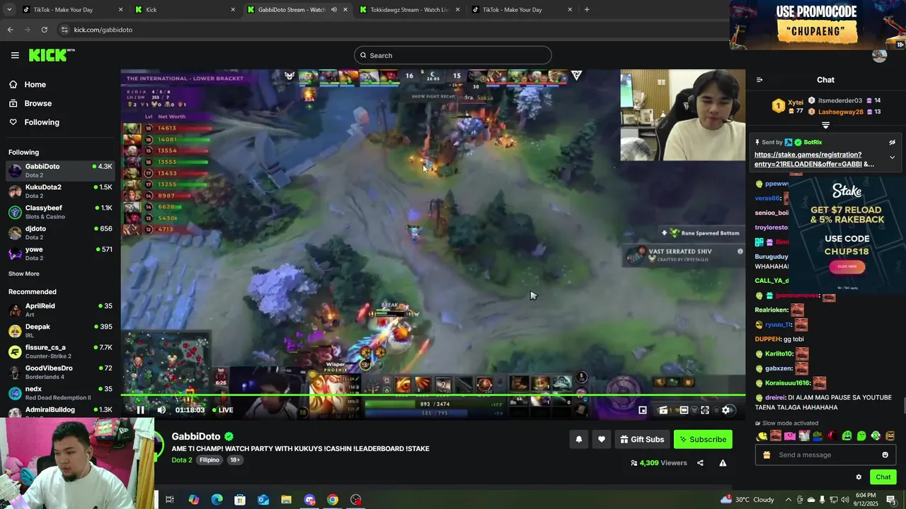Open a new browser tab
Screen dimensions: 906x509
pyautogui.click(x=587, y=10)
